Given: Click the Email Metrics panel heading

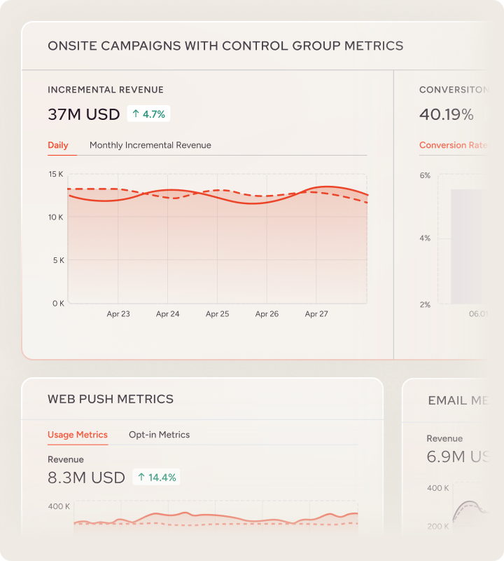Looking at the screenshot, I should click(x=458, y=400).
